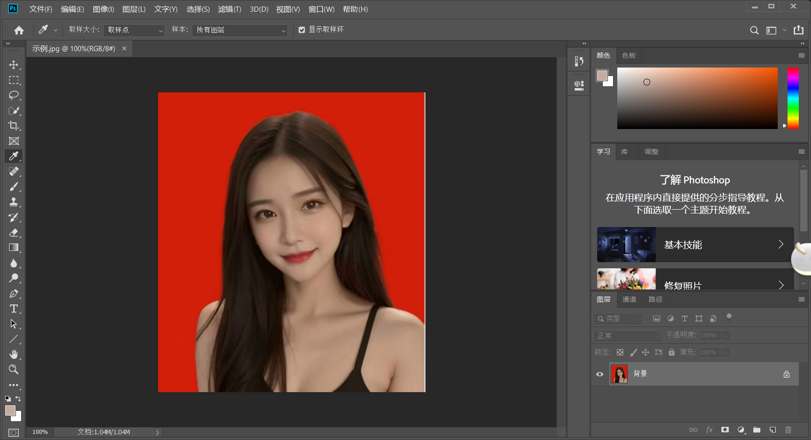Select the Frame tool

[14, 141]
